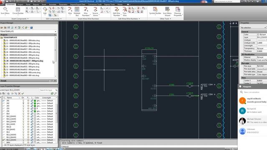Launch the Circuit Builder tool
Screen dimensions: 267x150
18,11
